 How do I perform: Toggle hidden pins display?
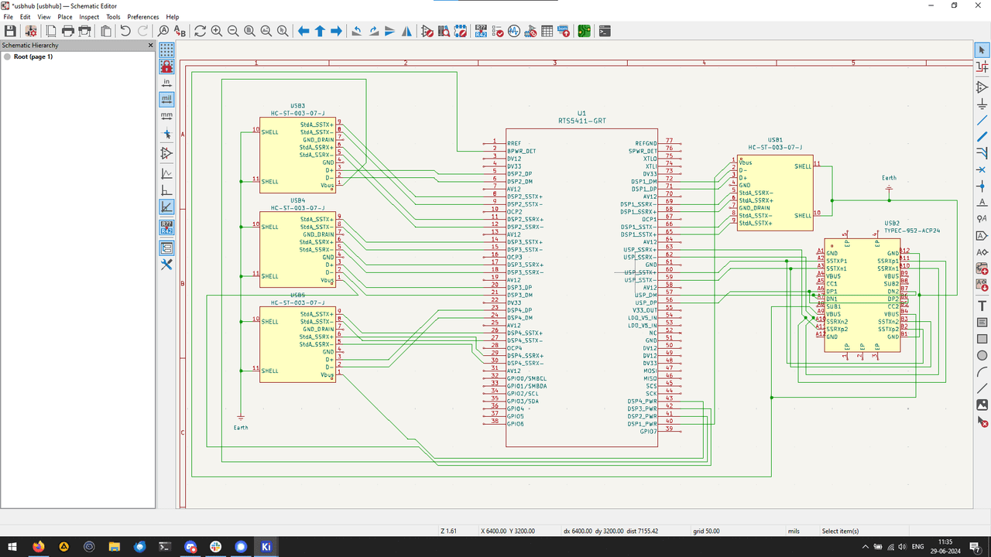(166, 153)
